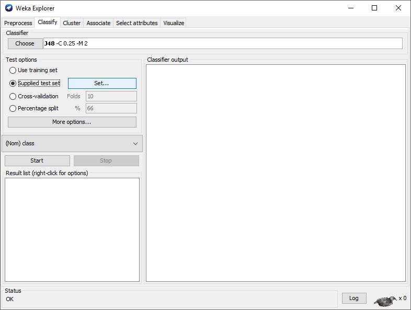
Task: Click Start to run classifier
Action: (37, 160)
